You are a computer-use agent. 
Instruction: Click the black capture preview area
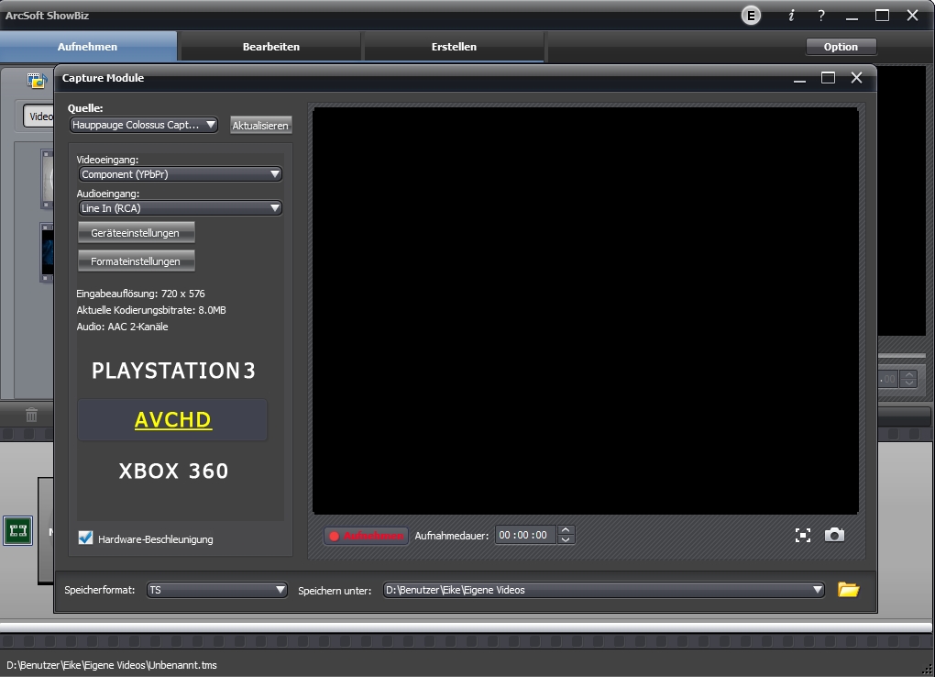[x=586, y=310]
